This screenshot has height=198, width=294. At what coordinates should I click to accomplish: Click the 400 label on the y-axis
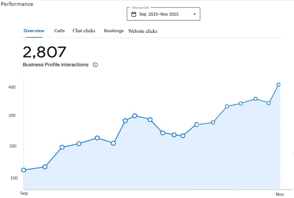(x=12, y=87)
